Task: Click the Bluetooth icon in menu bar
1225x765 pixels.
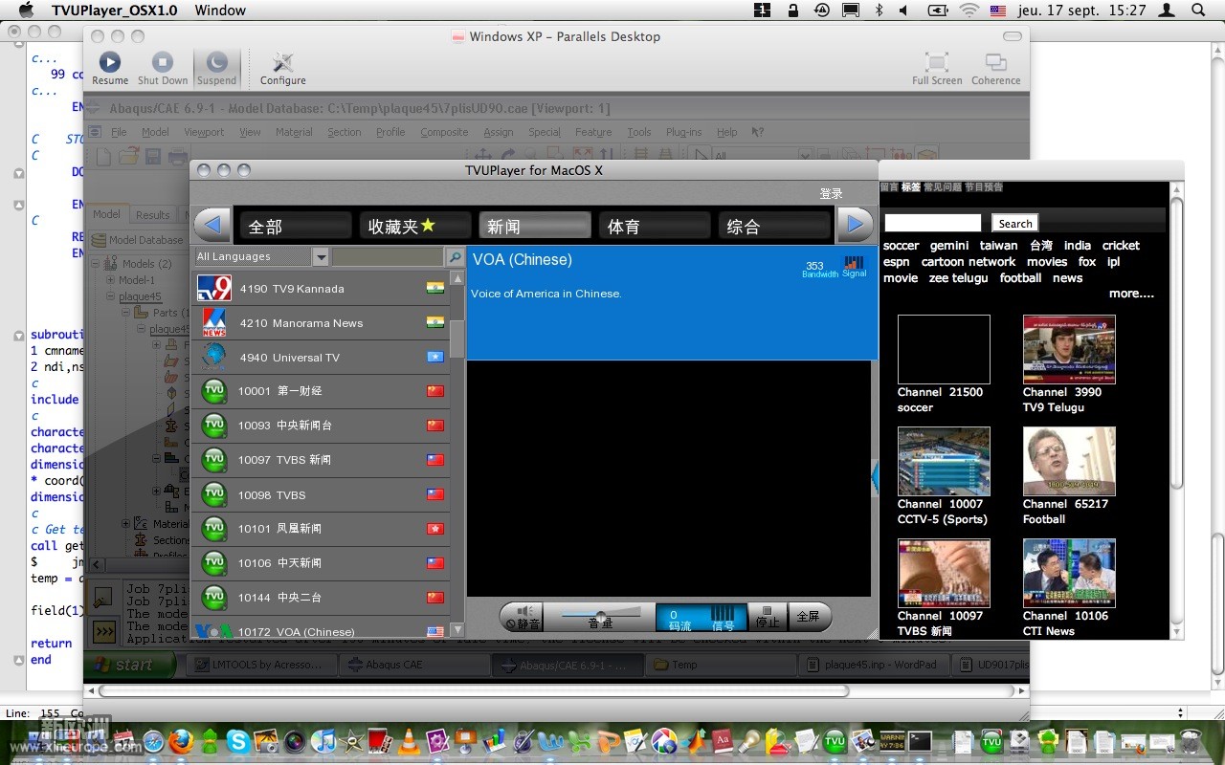Action: point(879,10)
